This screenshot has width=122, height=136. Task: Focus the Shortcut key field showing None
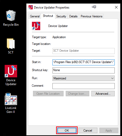point(84,70)
